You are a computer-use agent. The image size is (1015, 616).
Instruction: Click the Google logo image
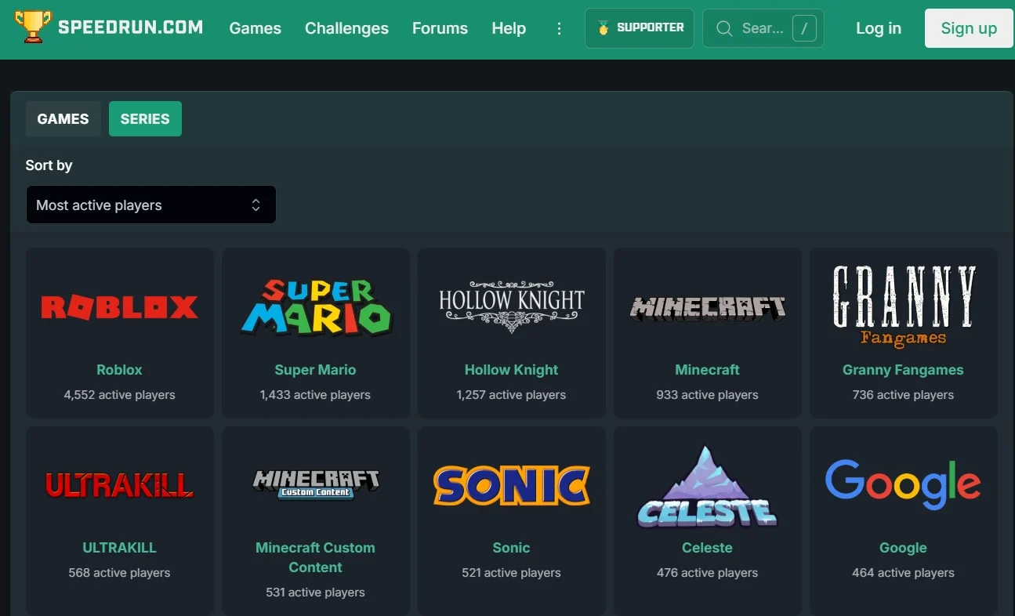pyautogui.click(x=903, y=485)
